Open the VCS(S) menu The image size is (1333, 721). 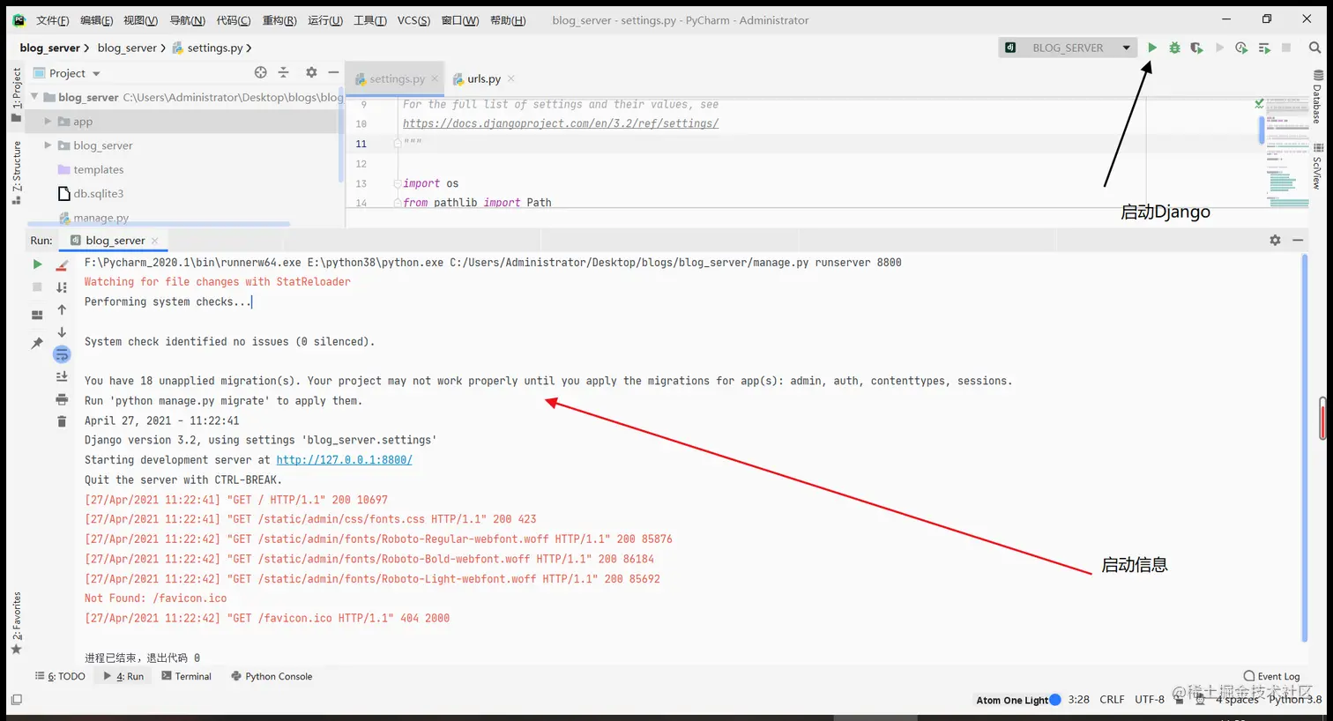tap(413, 20)
